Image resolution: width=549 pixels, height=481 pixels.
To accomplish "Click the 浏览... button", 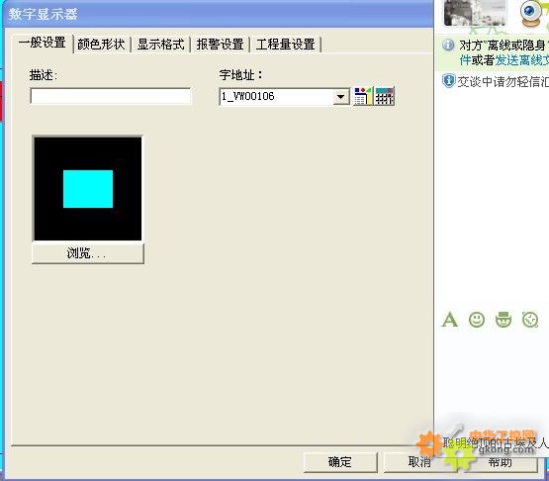I will 87,253.
